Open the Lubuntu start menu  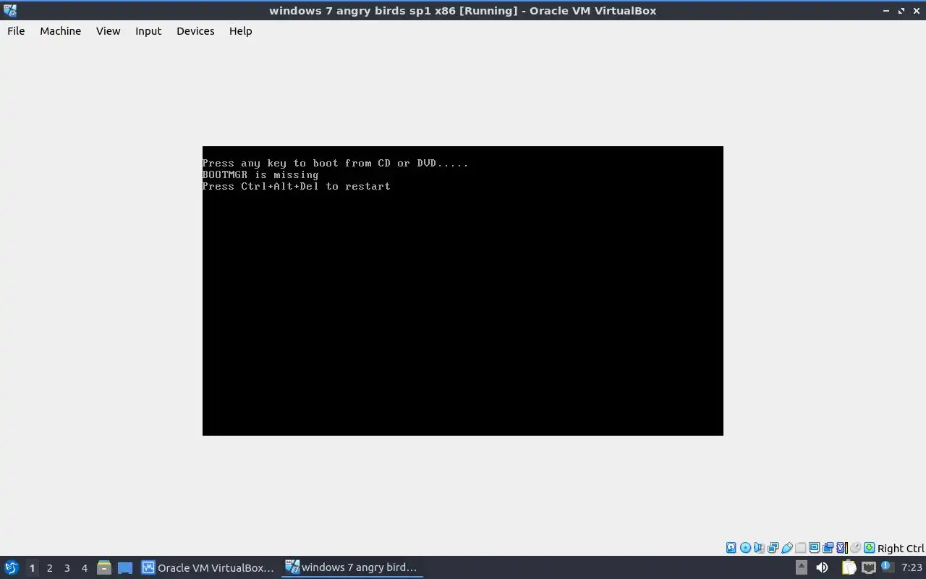[x=12, y=567]
